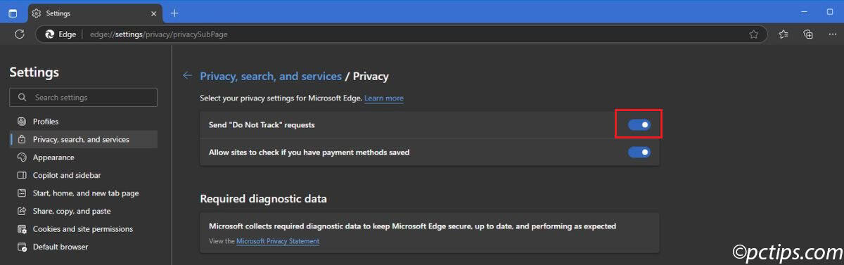The height and width of the screenshot is (265, 844).
Task: Open the Microsoft Privacy Statement link
Action: point(278,241)
